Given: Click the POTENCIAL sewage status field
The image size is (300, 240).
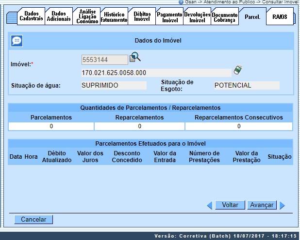Looking at the screenshot, I should pyautogui.click(x=247, y=85).
